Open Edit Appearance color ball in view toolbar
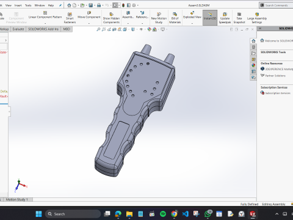The height and width of the screenshot is (220, 293). 149,29
